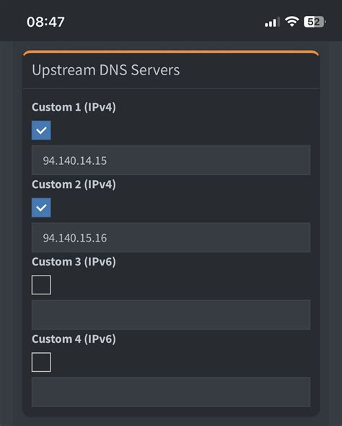Tap the Wi-Fi status icon
This screenshot has height=426, width=342.
pos(291,22)
